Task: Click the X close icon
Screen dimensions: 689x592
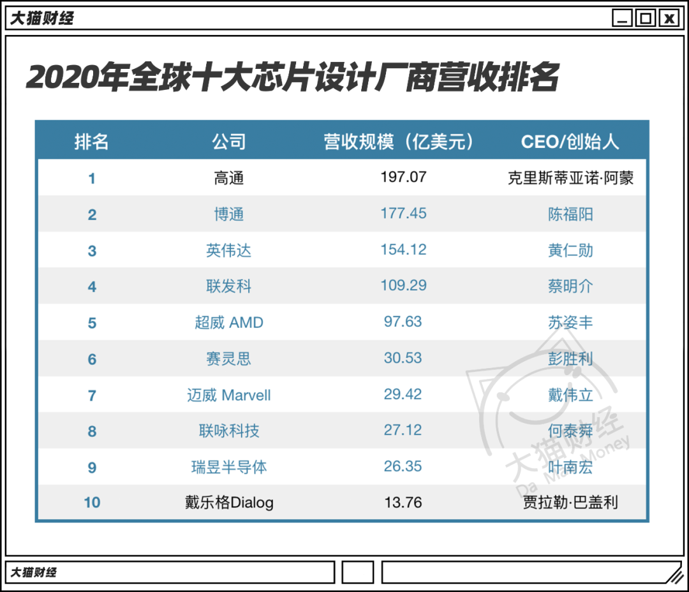Action: pos(669,18)
